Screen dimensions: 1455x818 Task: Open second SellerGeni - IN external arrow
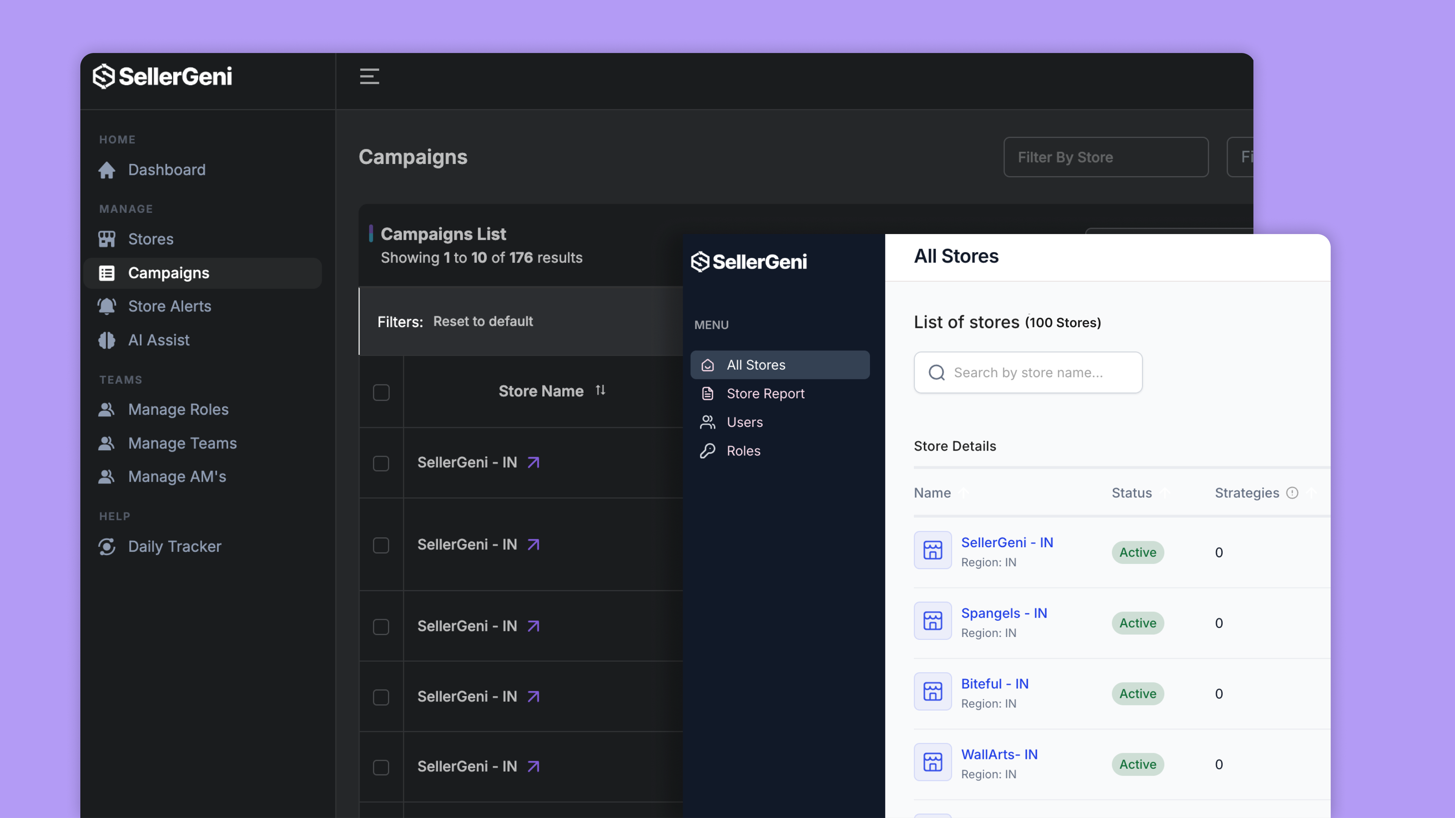click(x=533, y=545)
